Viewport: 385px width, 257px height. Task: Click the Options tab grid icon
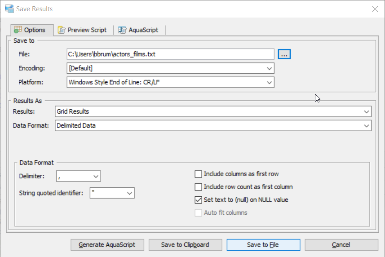pos(18,30)
